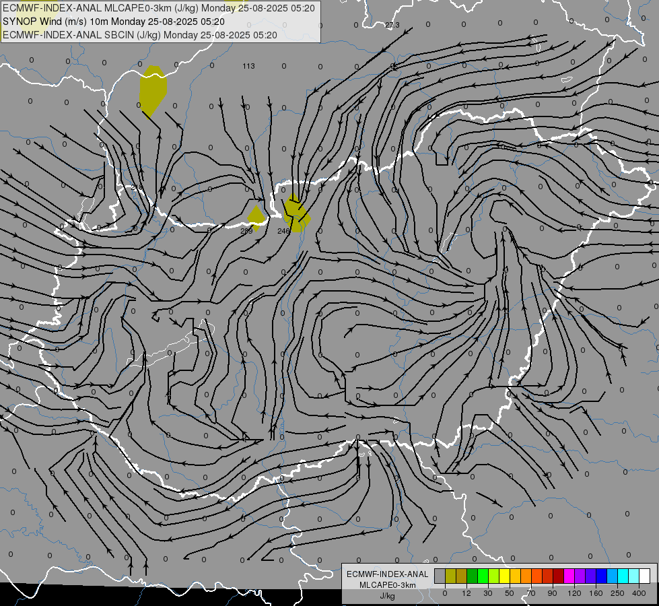Viewport: 659px width, 606px height.
Task: Click the legend tick label 90
Action: click(x=552, y=593)
